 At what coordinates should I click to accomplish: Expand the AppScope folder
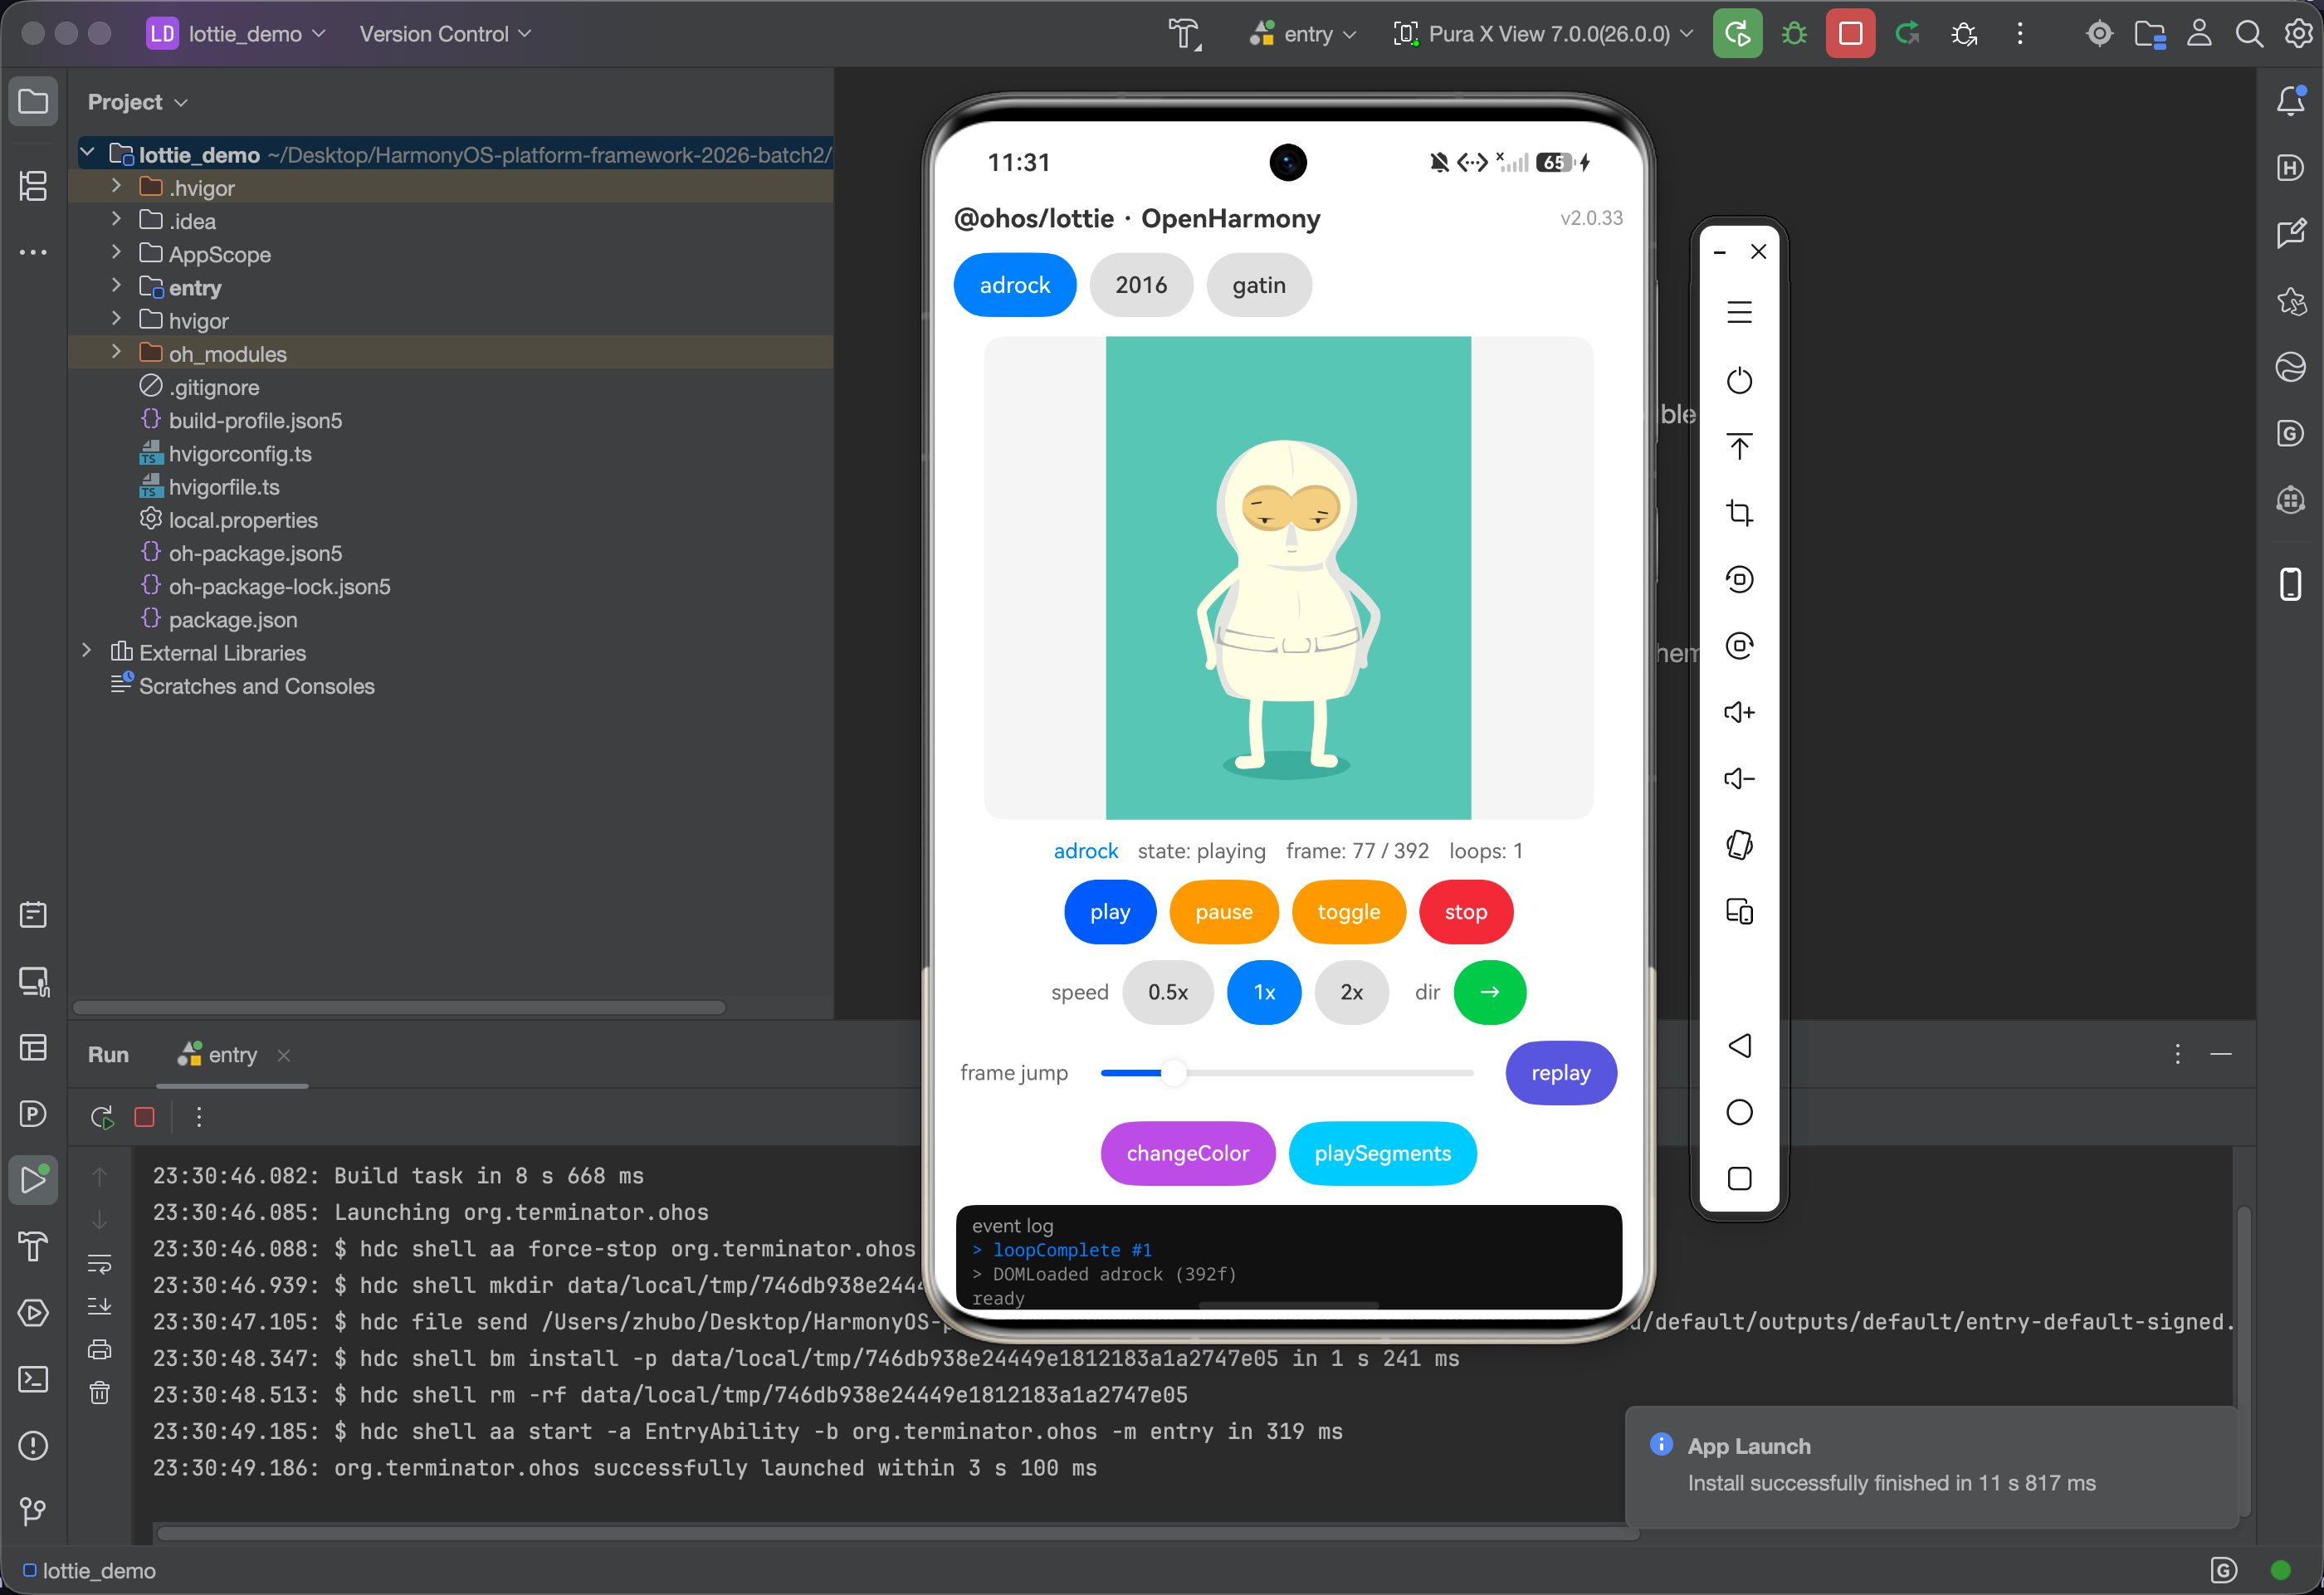pos(116,252)
